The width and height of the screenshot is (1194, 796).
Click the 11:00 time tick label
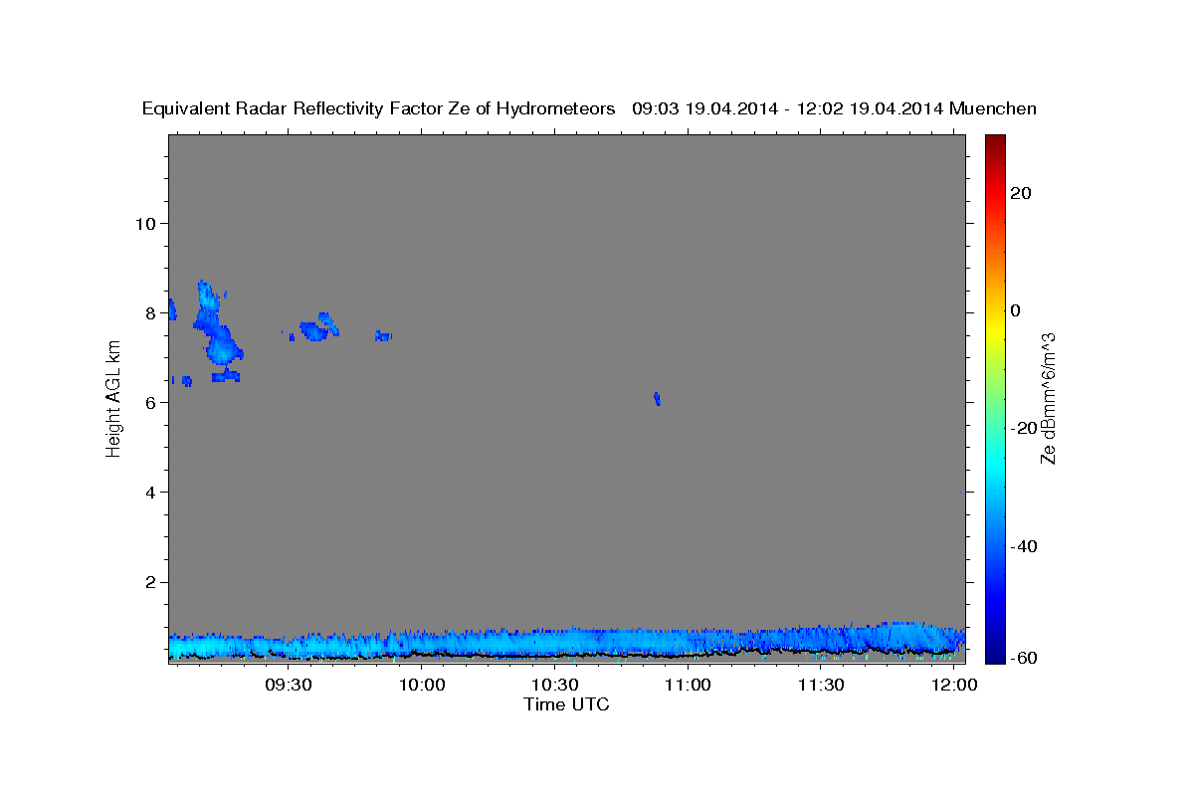click(687, 686)
